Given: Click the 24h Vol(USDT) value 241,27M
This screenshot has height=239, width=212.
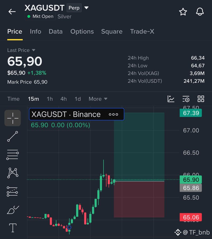Looking at the screenshot, I should point(194,81).
